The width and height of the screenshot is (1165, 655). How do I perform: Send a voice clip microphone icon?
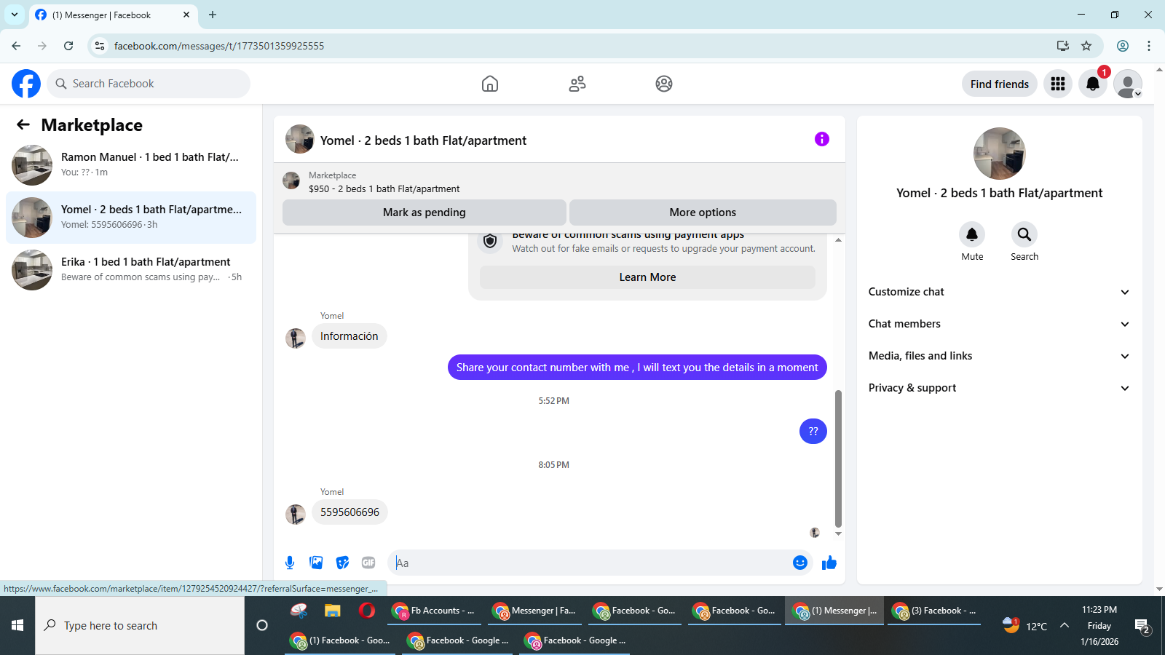tap(290, 563)
